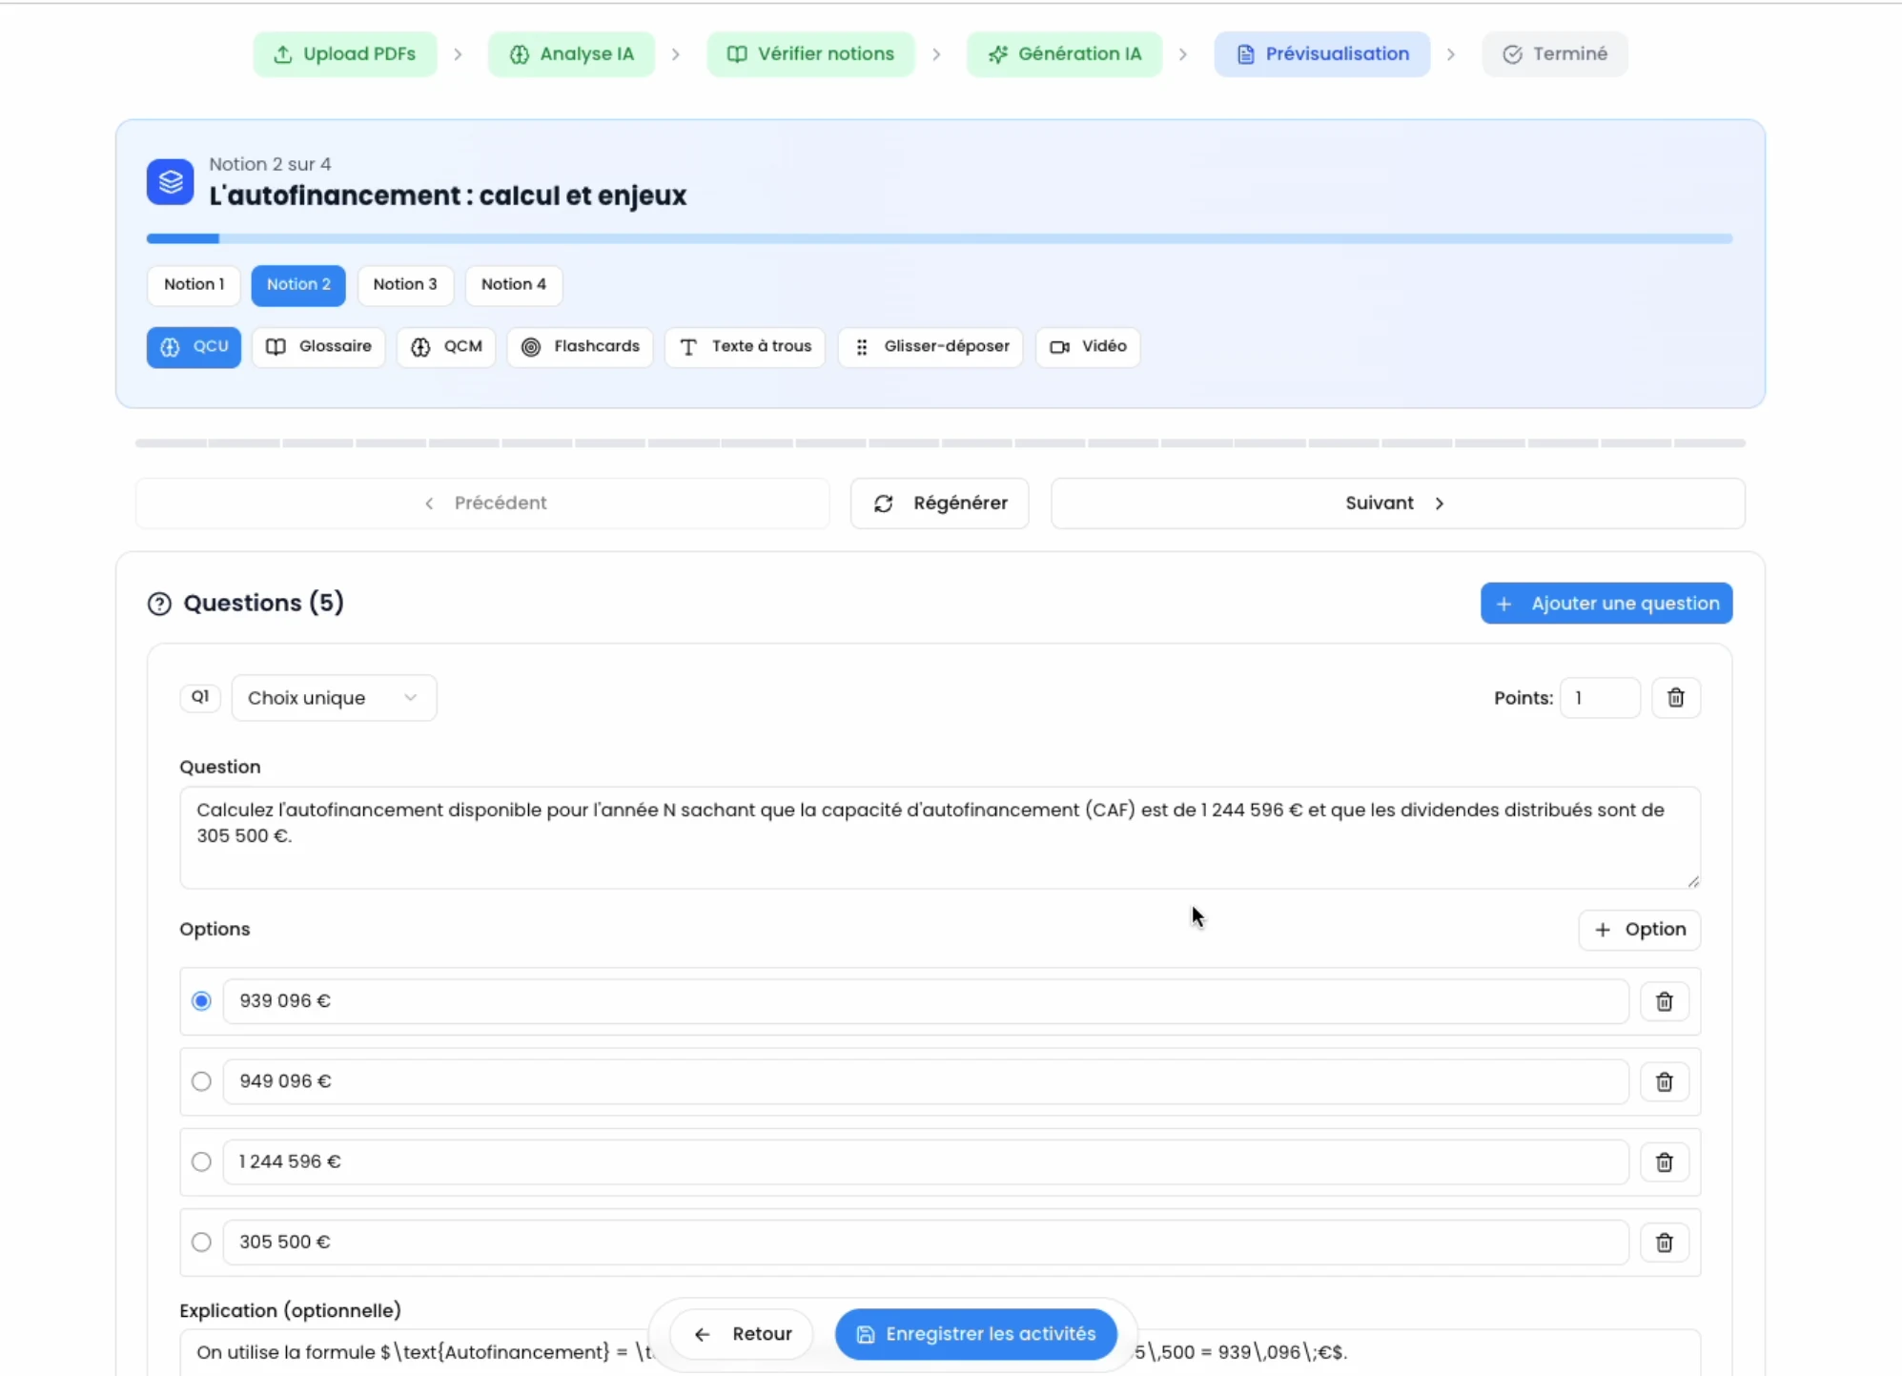Viewport: 1902px width, 1376px height.
Task: Select radio for 949 096 €
Action: (x=201, y=1081)
